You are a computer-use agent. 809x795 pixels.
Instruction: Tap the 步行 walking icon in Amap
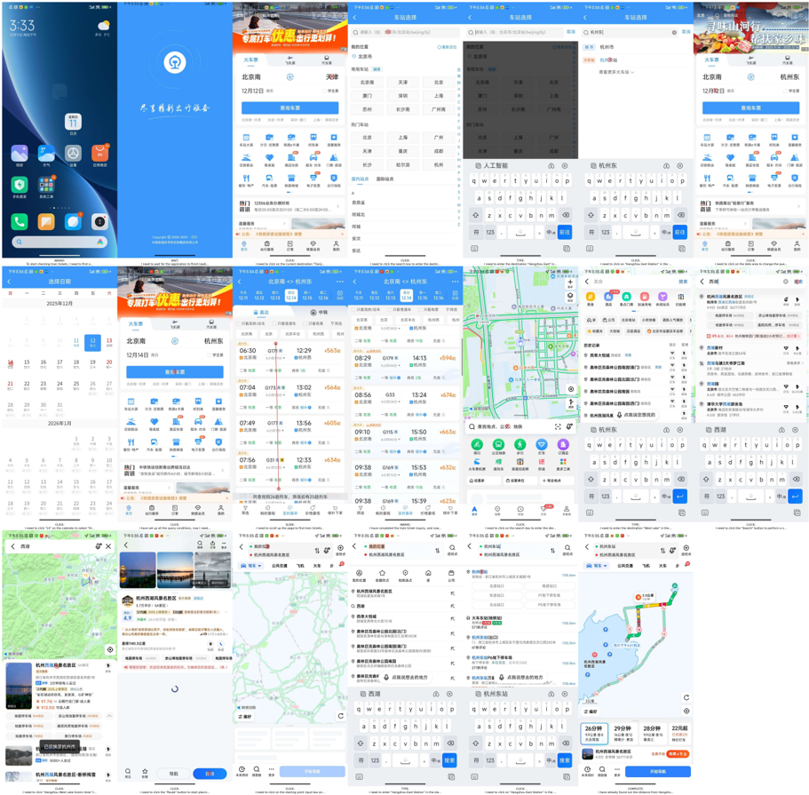(520, 445)
